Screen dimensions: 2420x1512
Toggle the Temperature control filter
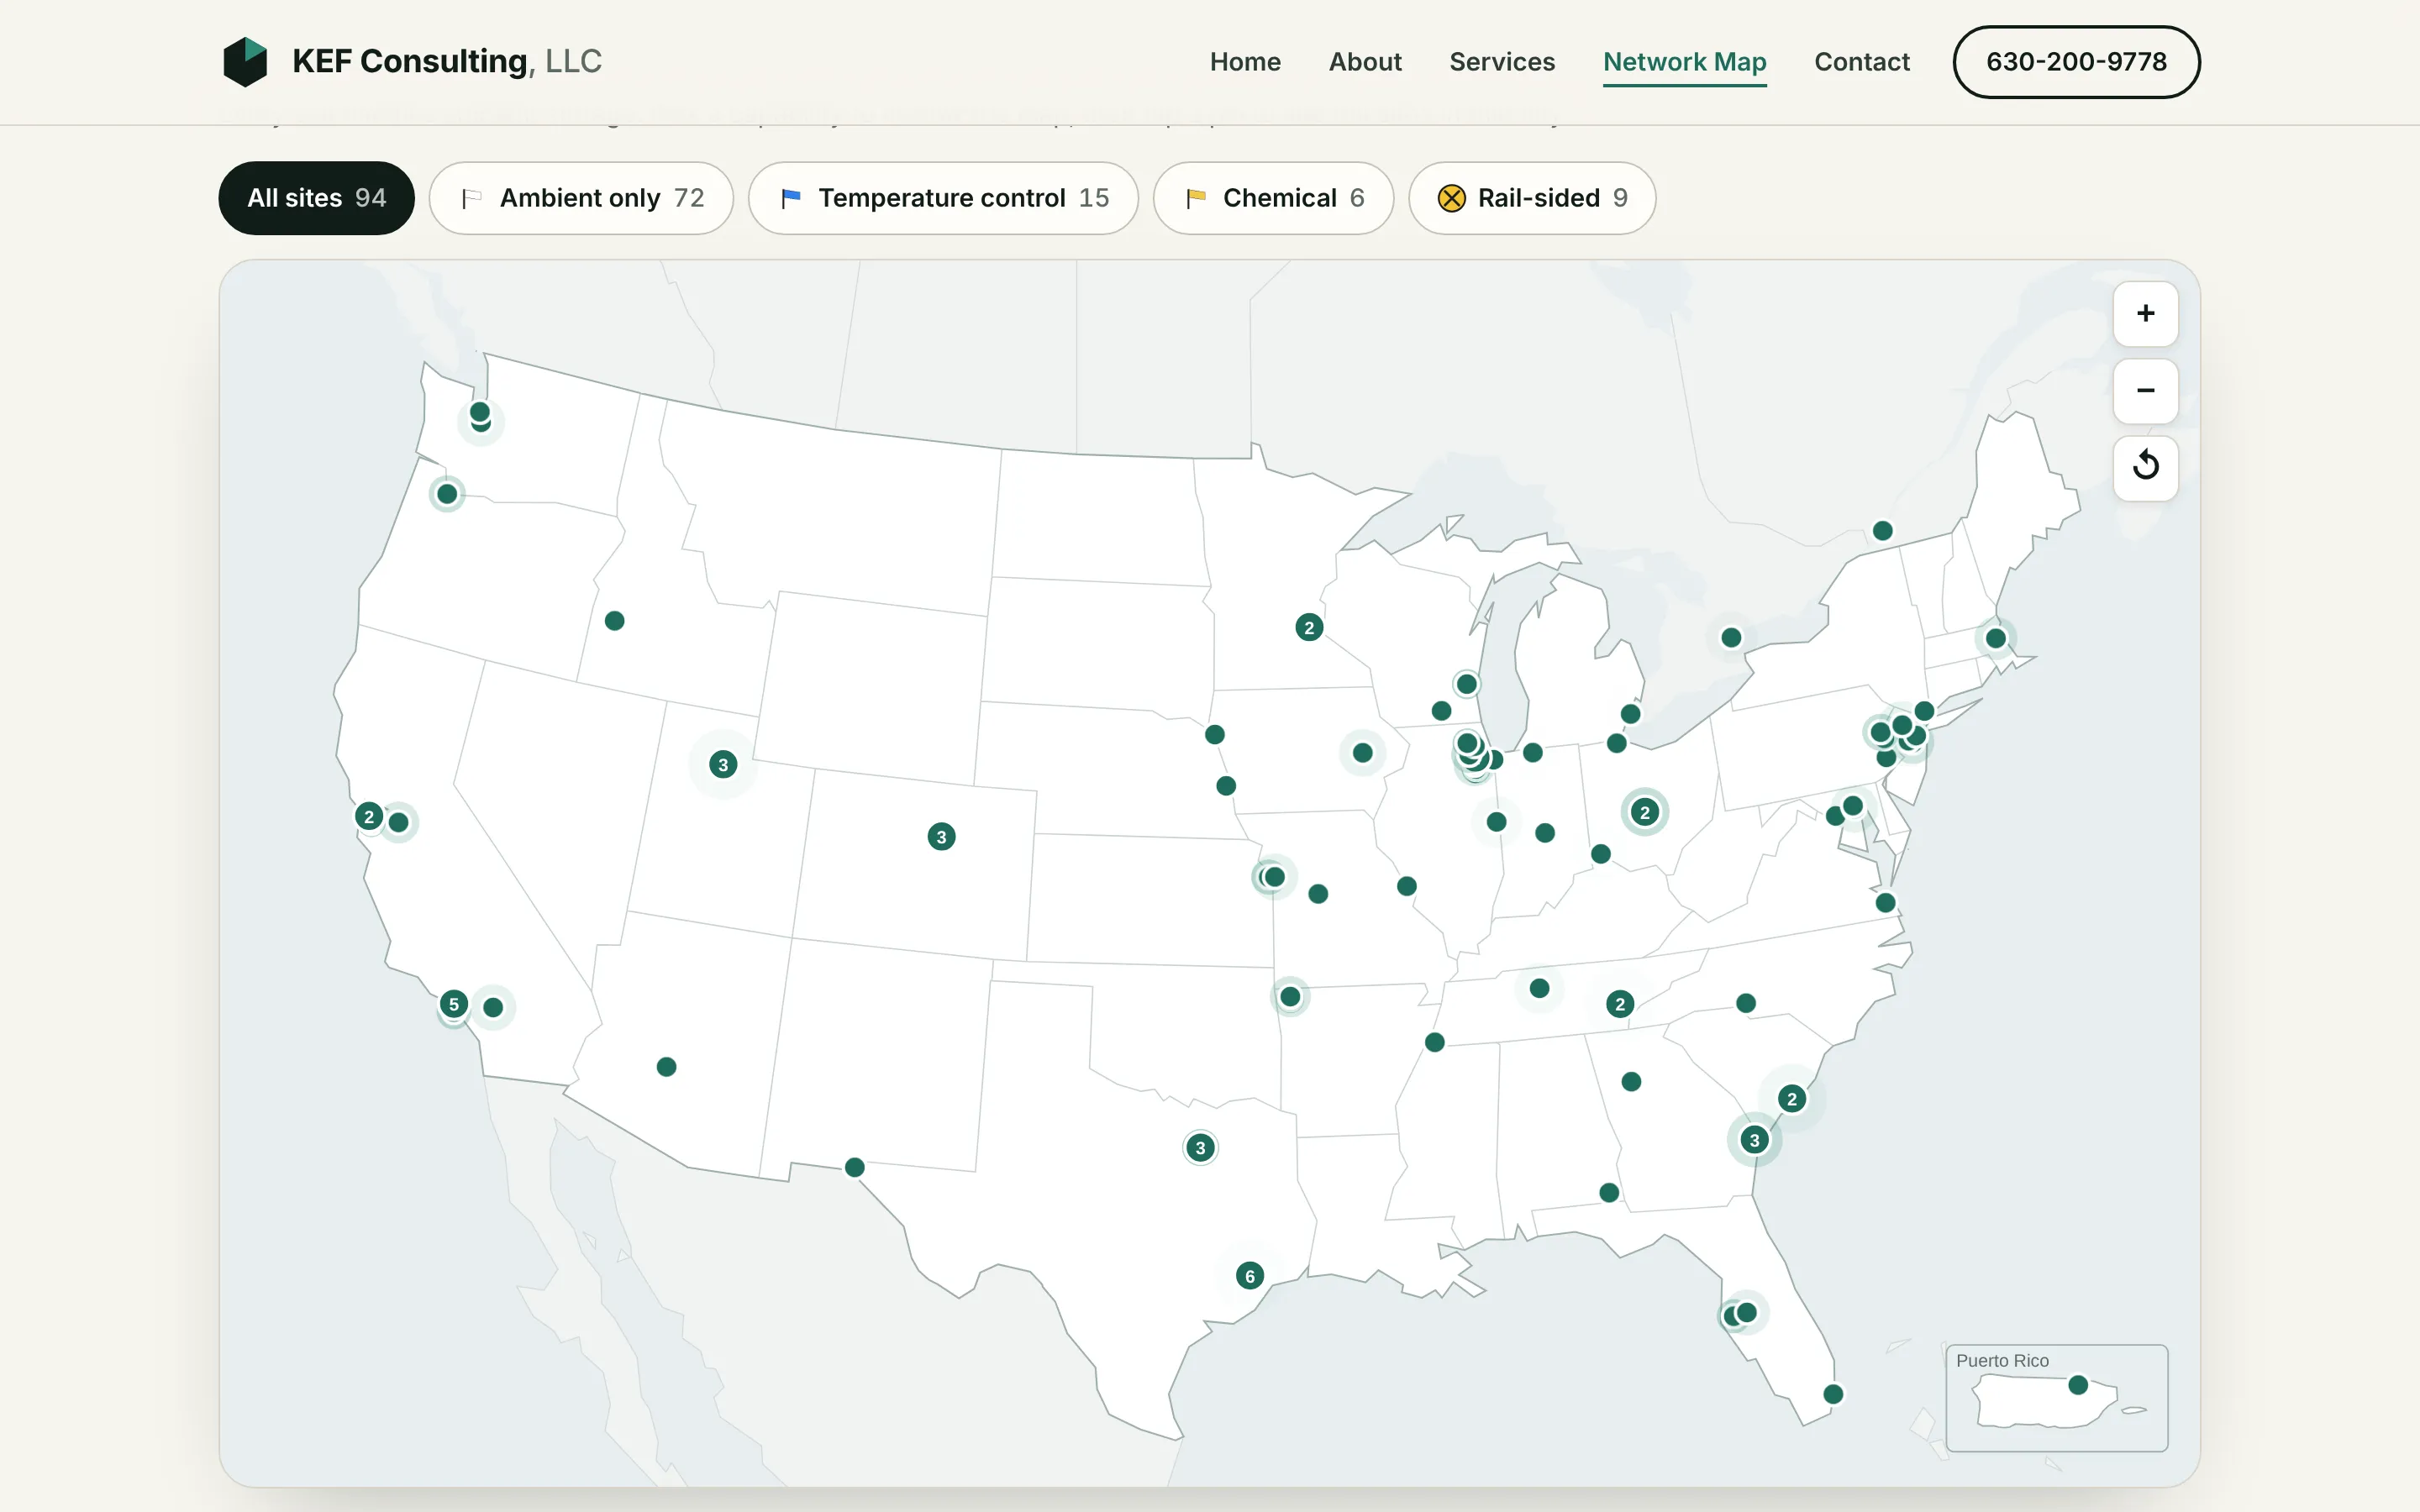pos(943,198)
